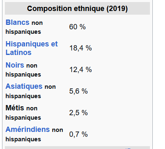Open the Blancs link
165x149 pixels.
click(18, 22)
